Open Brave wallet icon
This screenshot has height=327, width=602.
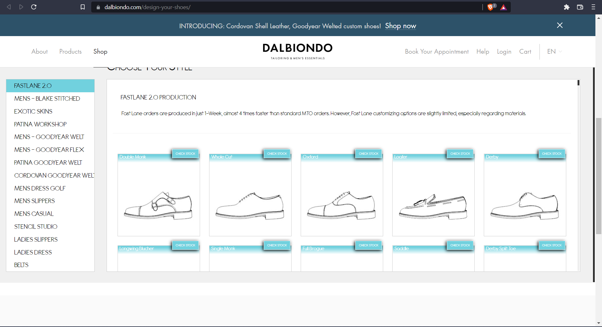click(x=580, y=7)
